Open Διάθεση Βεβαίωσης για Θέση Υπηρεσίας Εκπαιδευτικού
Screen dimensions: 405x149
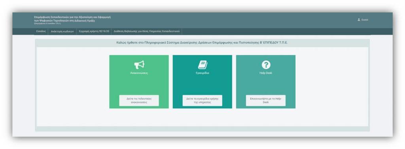pos(147,31)
